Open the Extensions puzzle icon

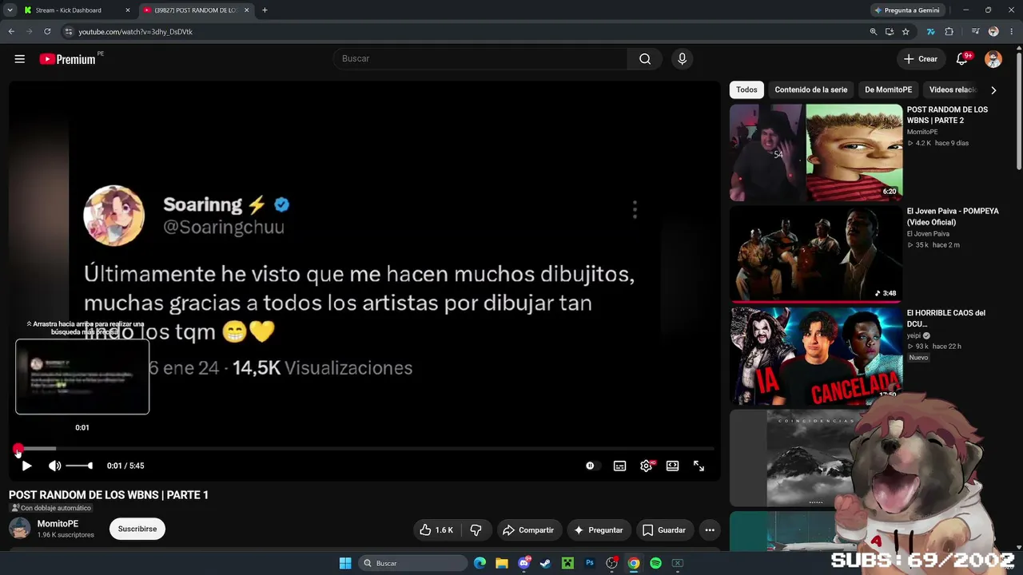pos(949,32)
